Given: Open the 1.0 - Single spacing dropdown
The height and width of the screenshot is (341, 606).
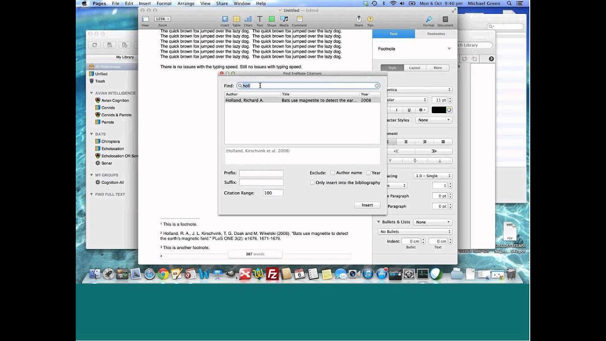Looking at the screenshot, I should (433, 176).
